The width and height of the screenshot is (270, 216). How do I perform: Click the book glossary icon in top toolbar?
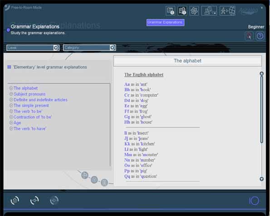(182, 11)
